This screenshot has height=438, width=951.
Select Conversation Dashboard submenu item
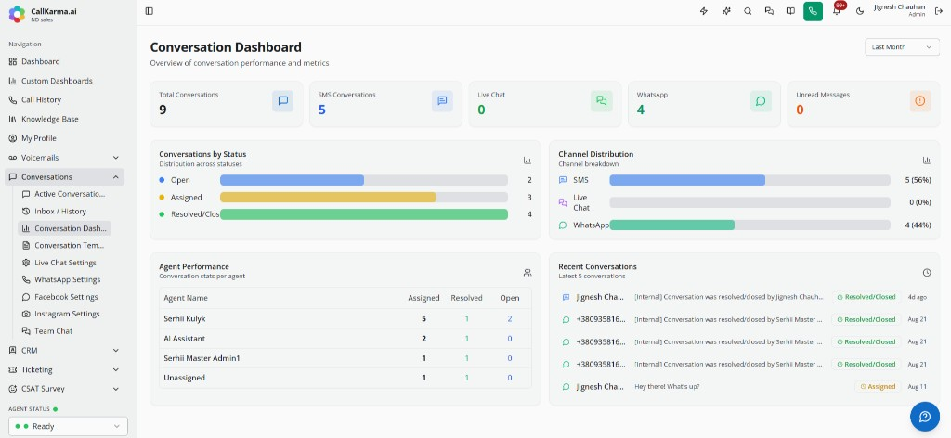64,228
